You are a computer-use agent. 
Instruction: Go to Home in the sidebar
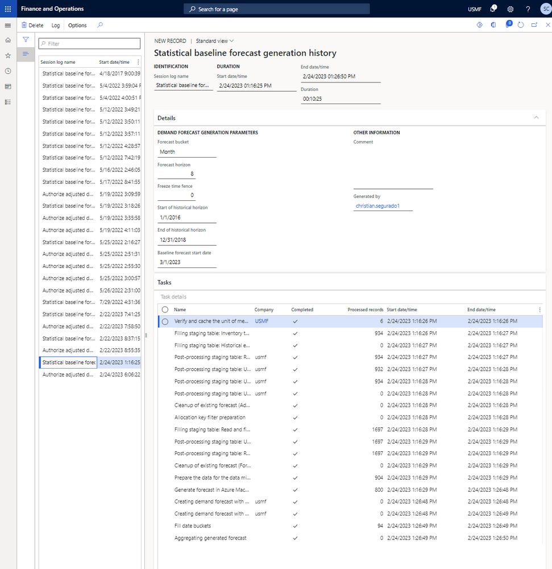[8, 40]
